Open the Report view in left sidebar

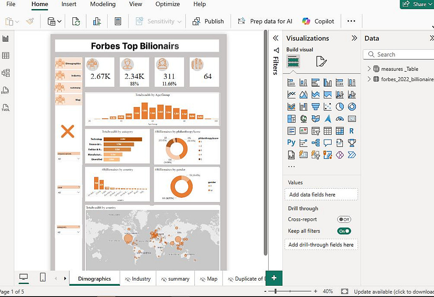pos(6,39)
